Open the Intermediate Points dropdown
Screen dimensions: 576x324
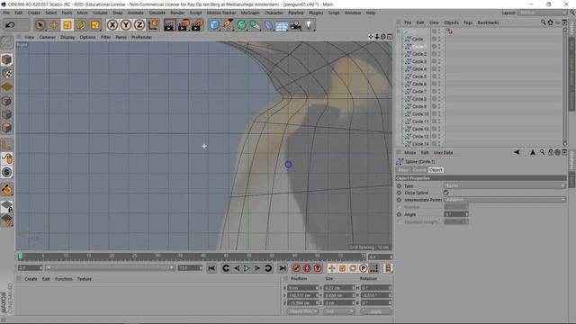(x=505, y=200)
